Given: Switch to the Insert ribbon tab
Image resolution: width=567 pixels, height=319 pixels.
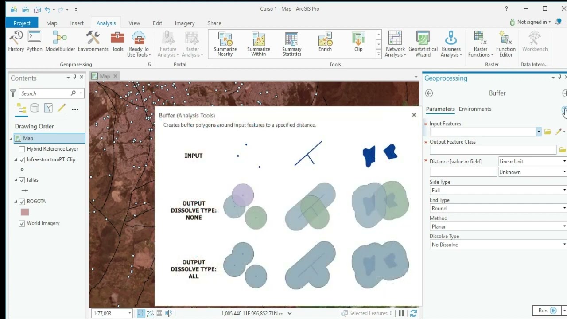Looking at the screenshot, I should click(77, 23).
